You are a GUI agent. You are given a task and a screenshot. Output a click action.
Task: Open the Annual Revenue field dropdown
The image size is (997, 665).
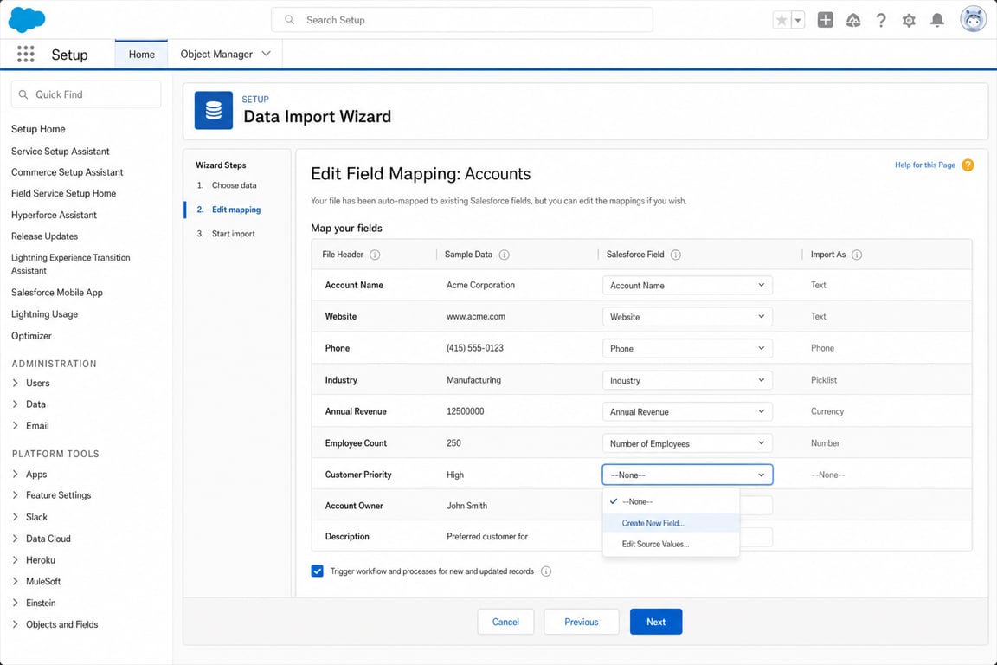(687, 411)
